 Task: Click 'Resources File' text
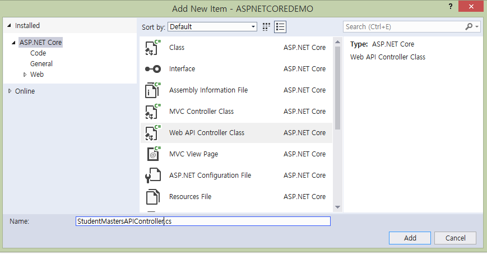tap(190, 197)
